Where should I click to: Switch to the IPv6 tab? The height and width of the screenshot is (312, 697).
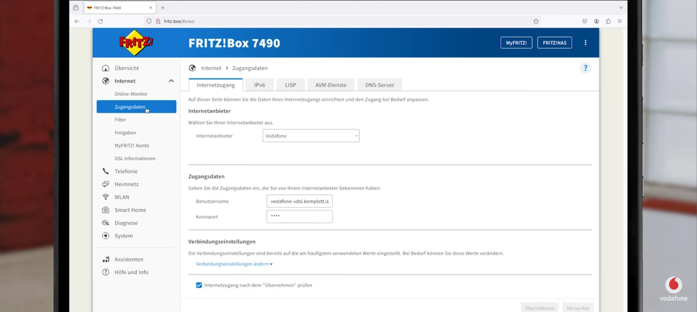coord(259,85)
